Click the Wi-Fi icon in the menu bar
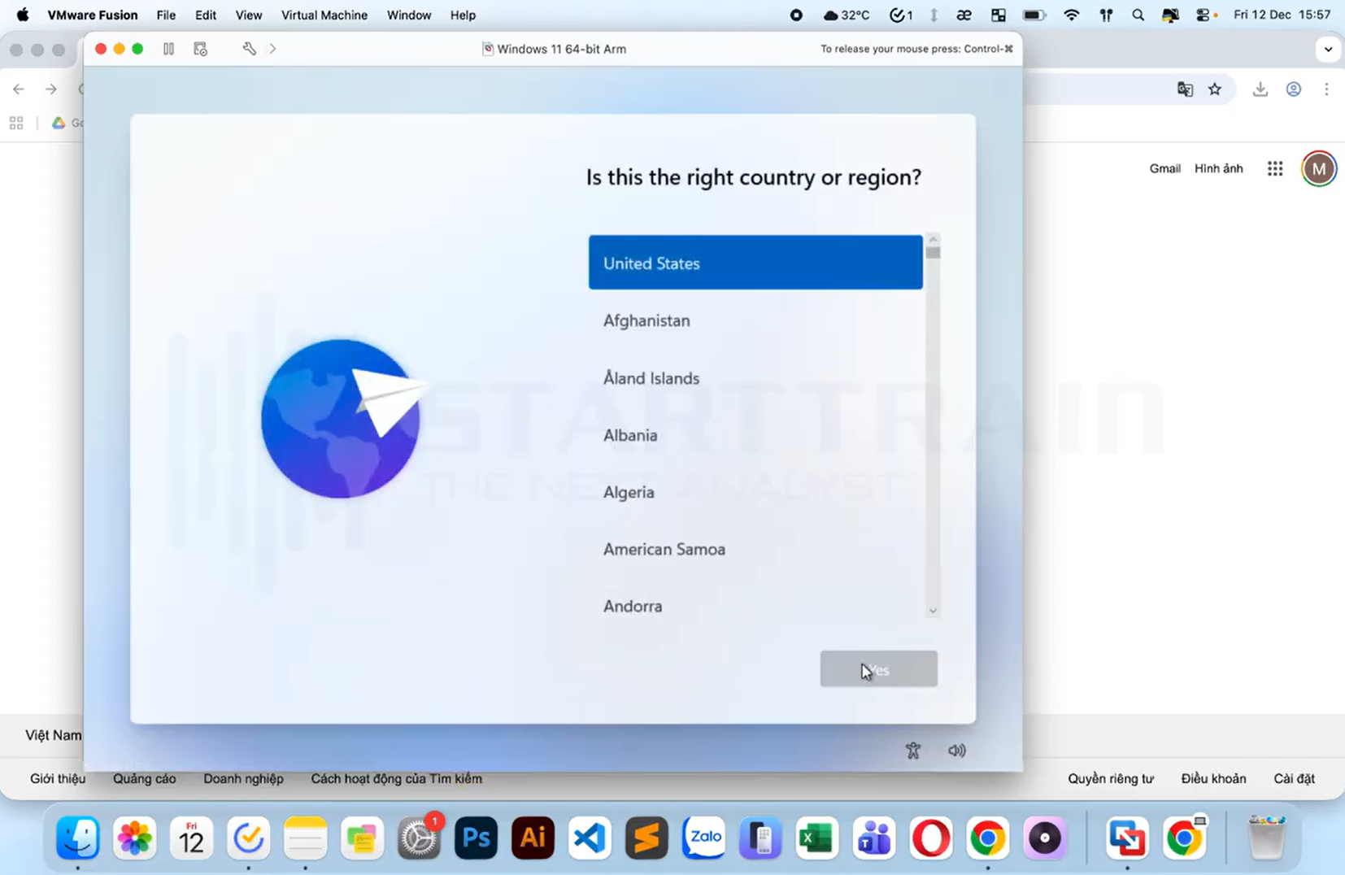The height and width of the screenshot is (875, 1345). click(1072, 15)
